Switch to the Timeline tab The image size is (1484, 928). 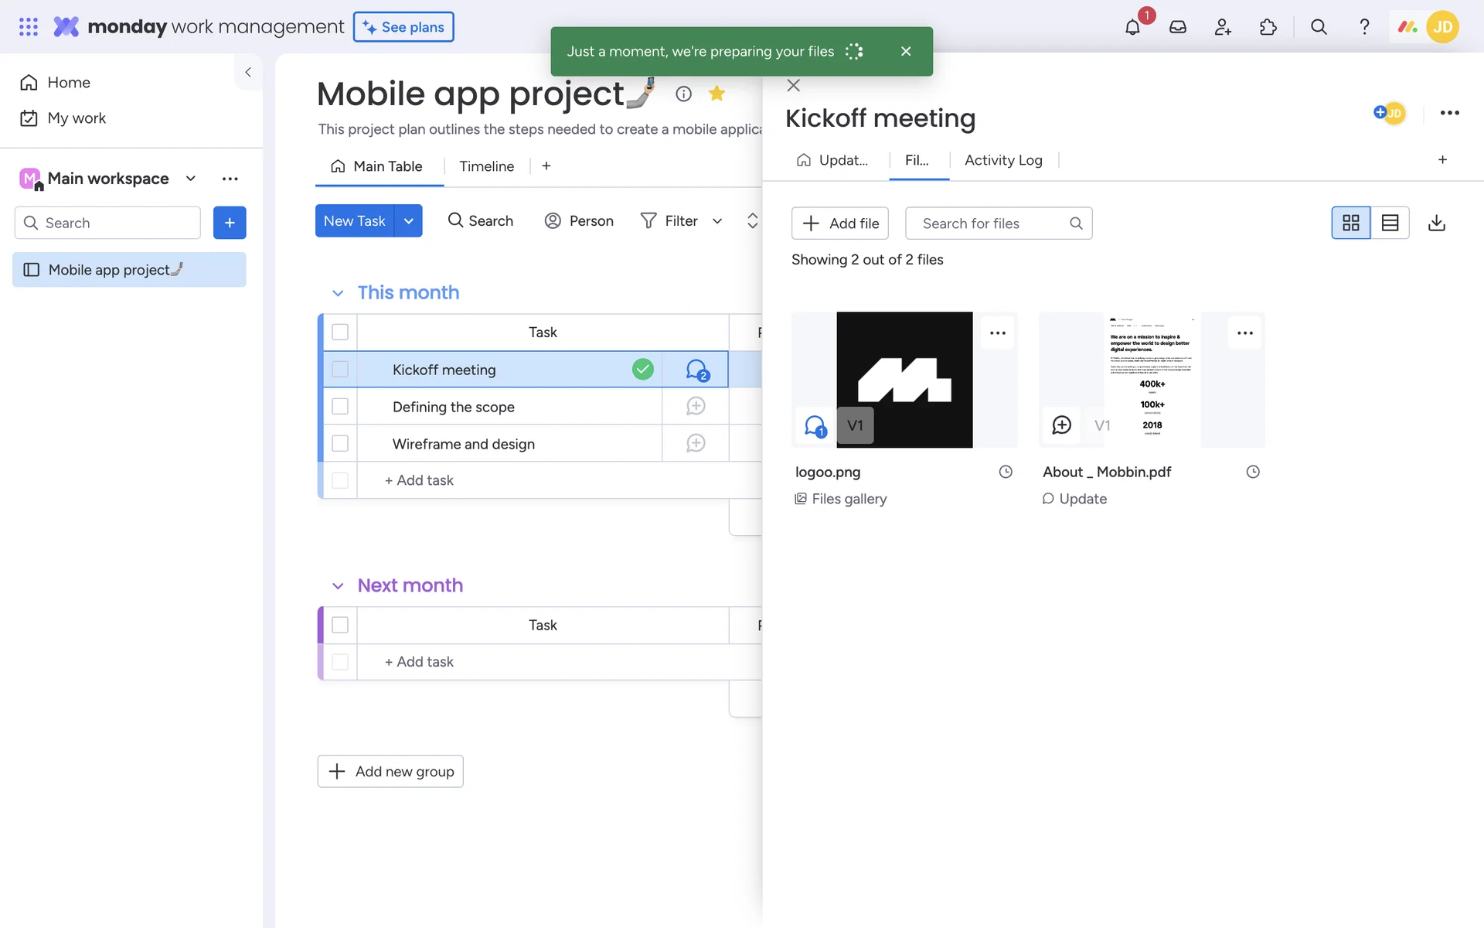click(486, 166)
